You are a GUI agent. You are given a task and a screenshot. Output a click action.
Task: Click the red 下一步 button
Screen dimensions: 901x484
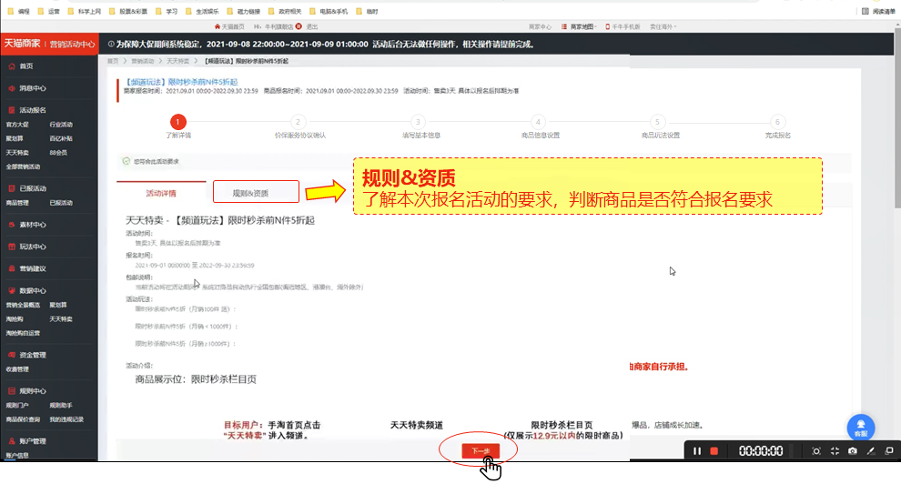coord(480,451)
